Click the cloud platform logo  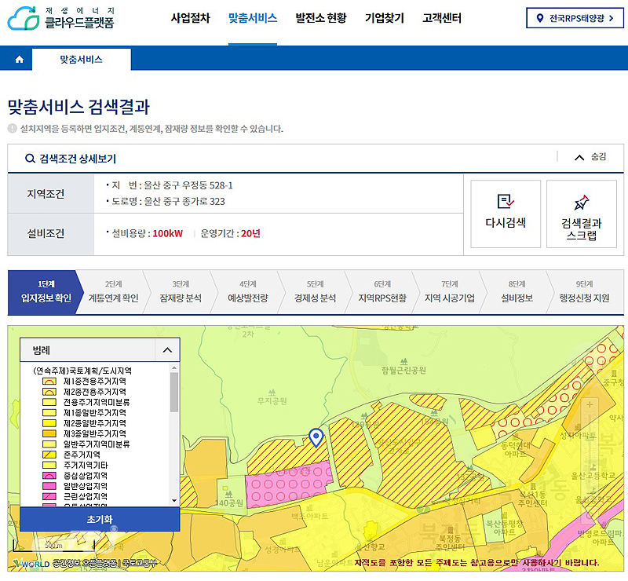[x=61, y=18]
